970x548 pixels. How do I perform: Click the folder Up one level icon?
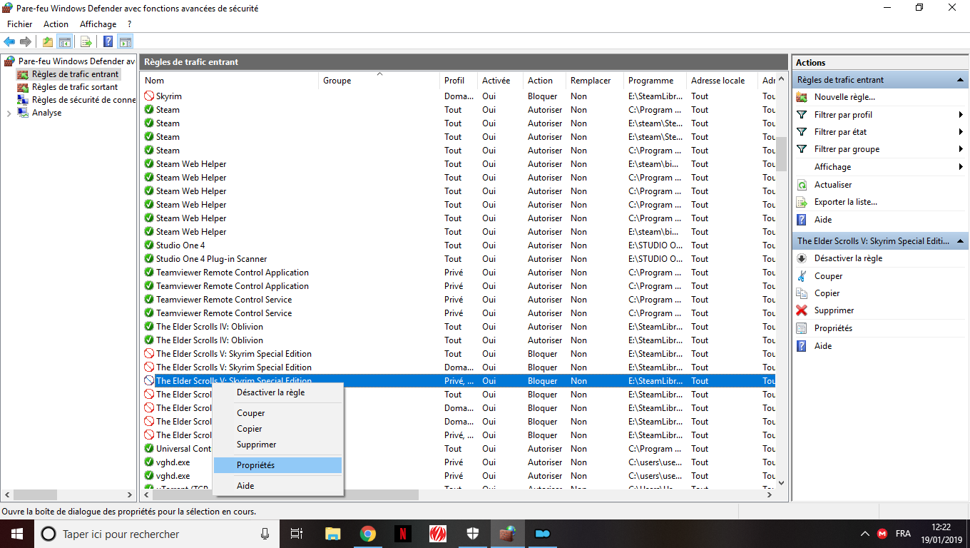click(47, 42)
